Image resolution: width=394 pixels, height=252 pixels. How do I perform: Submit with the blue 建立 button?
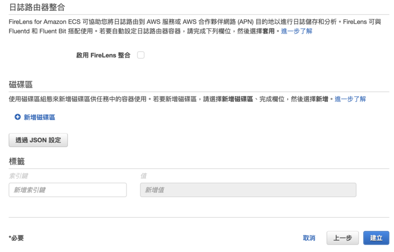(376, 238)
